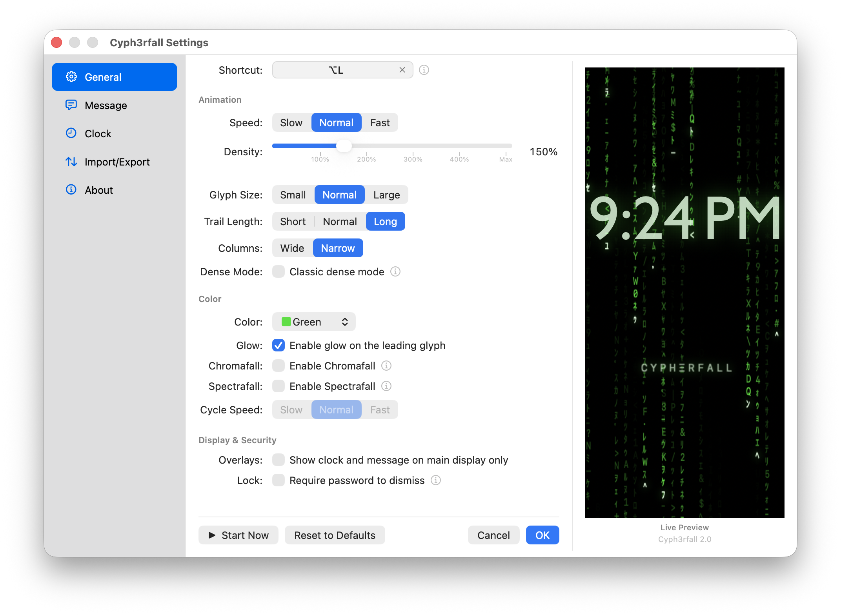The height and width of the screenshot is (615, 841).
Task: Choose Large glyph size
Action: coord(386,195)
